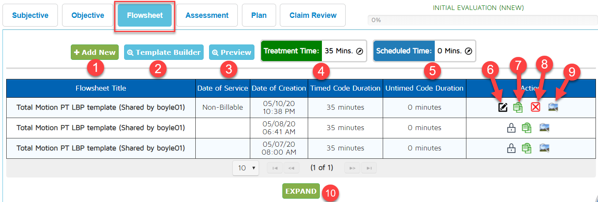
Task: Edit Scheduled Time using the pencil icon
Action: click(468, 52)
